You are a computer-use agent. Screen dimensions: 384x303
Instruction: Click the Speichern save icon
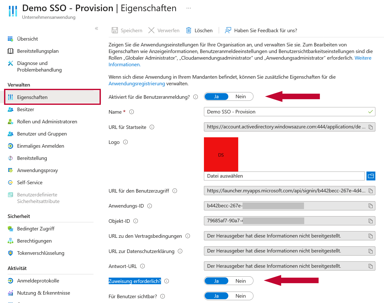[x=115, y=30]
